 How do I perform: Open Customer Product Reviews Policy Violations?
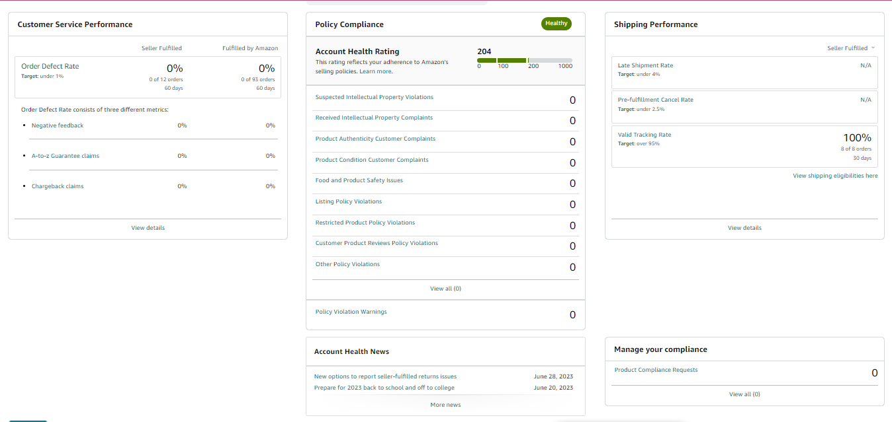(377, 243)
